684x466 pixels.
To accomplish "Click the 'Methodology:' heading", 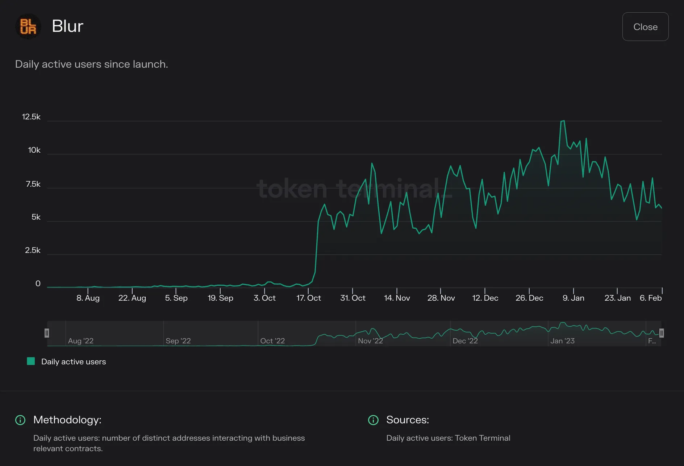I will point(67,420).
